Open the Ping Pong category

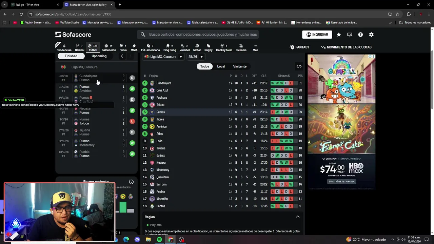[170, 48]
